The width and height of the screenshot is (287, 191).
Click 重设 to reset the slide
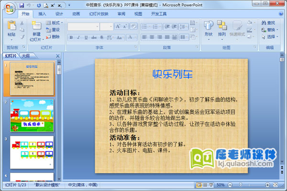[53, 30]
